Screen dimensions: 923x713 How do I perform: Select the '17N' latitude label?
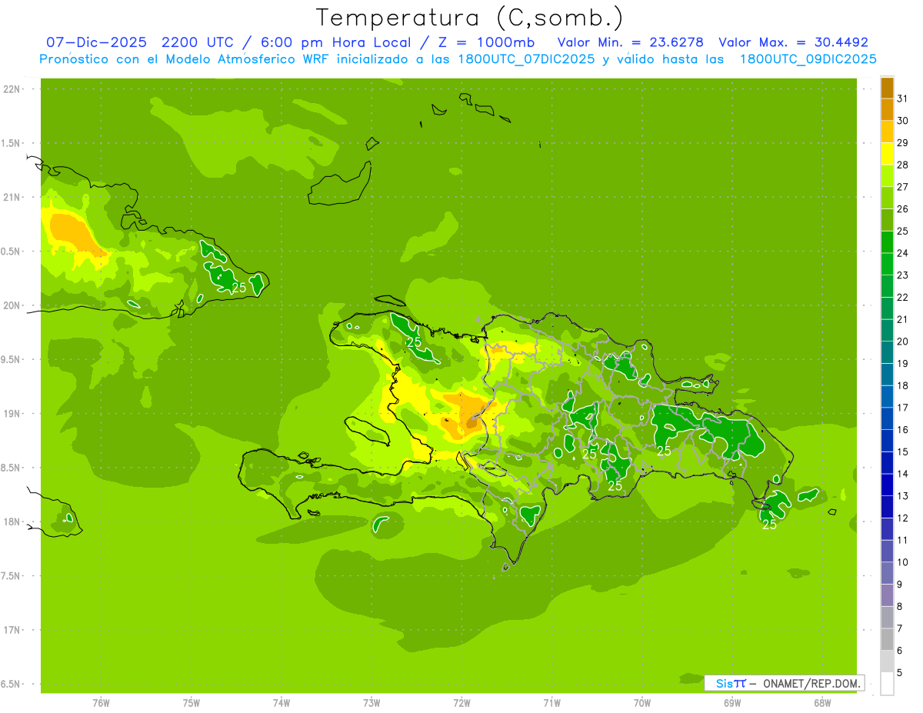[13, 630]
